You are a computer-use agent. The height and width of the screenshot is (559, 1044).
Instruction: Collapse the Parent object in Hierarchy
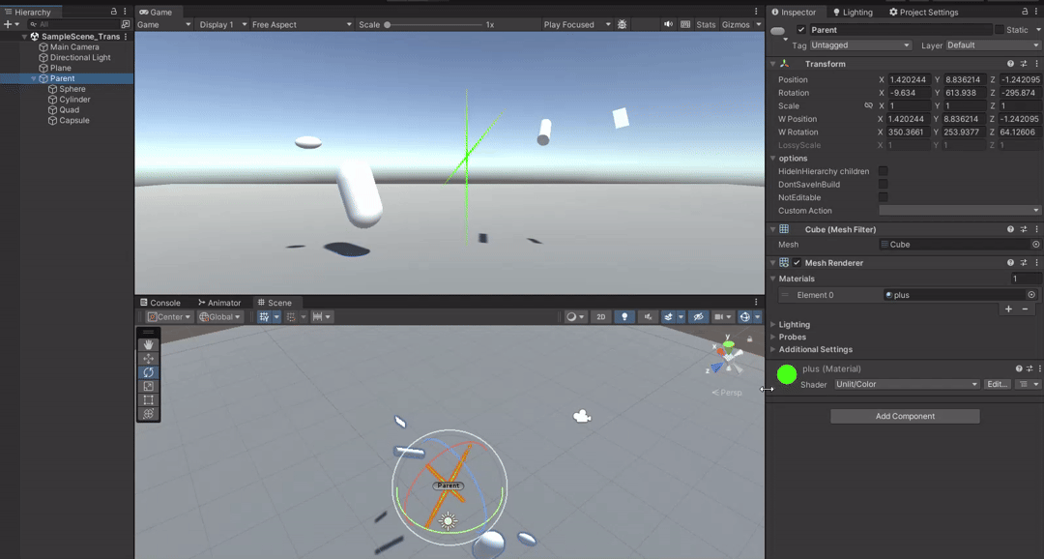[34, 78]
